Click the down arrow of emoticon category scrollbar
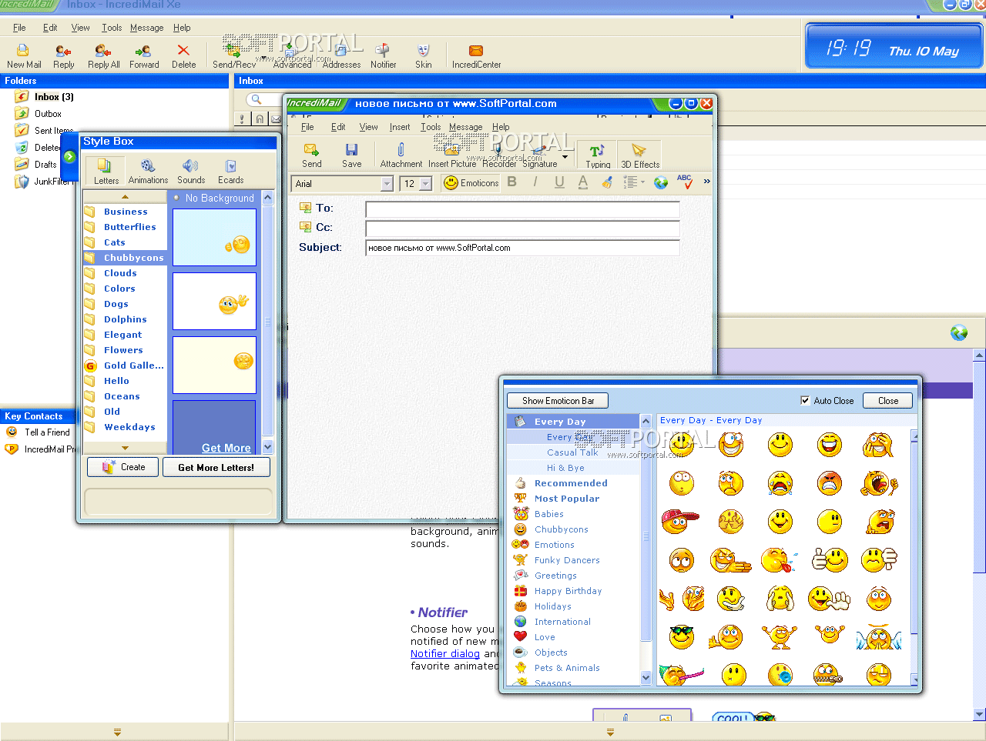 tap(646, 677)
